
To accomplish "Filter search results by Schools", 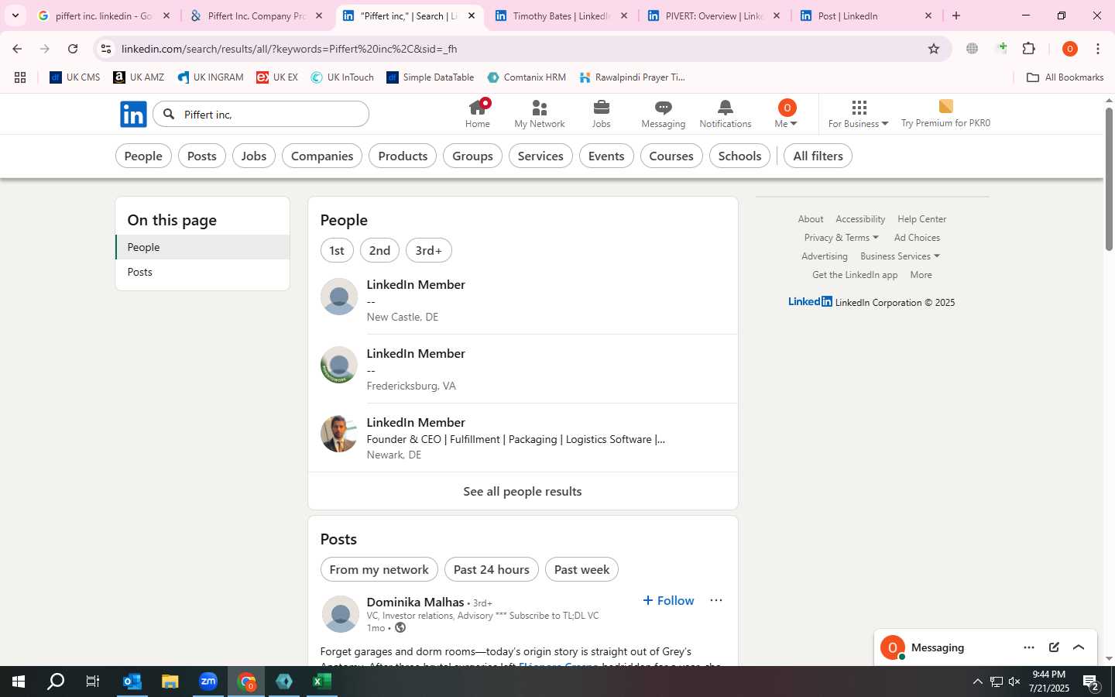I will (x=739, y=156).
